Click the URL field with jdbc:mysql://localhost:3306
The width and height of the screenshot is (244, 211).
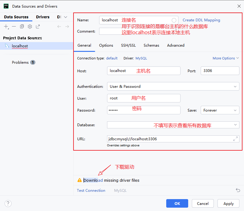tap(173, 139)
